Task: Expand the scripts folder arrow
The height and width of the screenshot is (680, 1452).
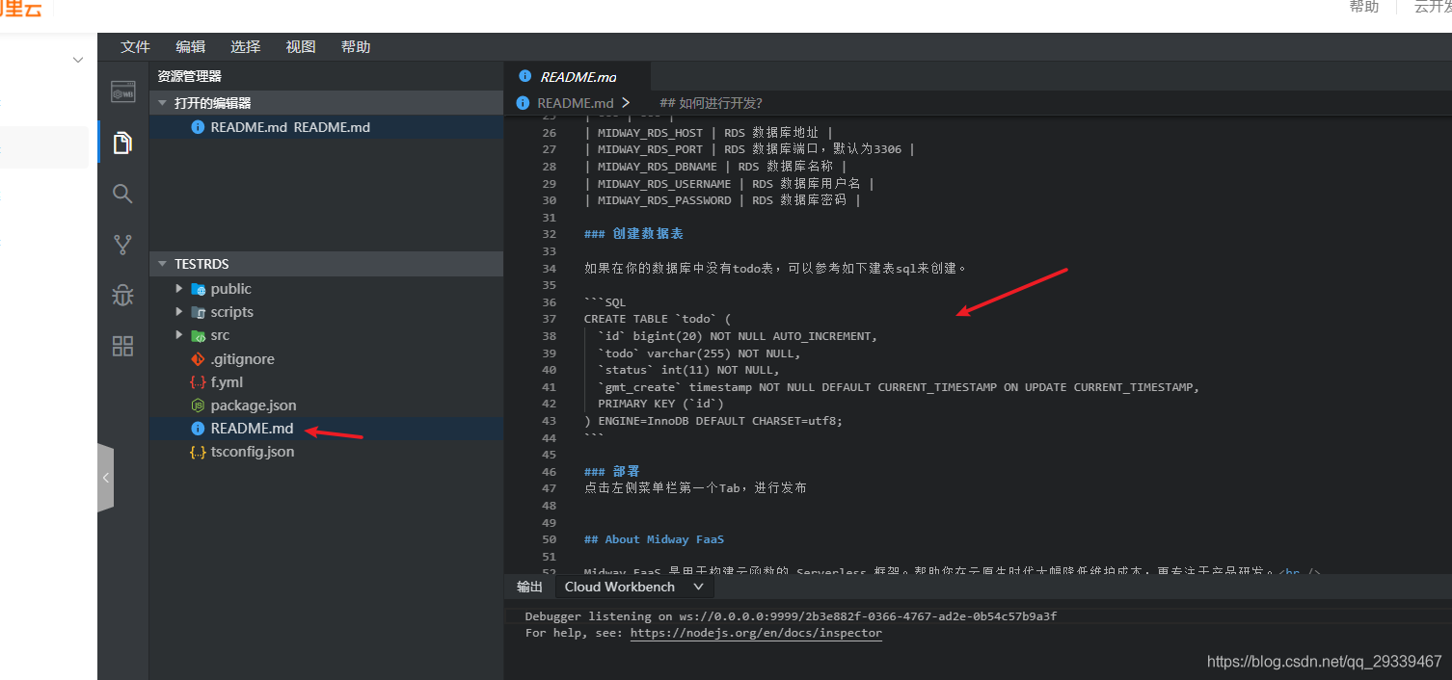Action: coord(179,312)
